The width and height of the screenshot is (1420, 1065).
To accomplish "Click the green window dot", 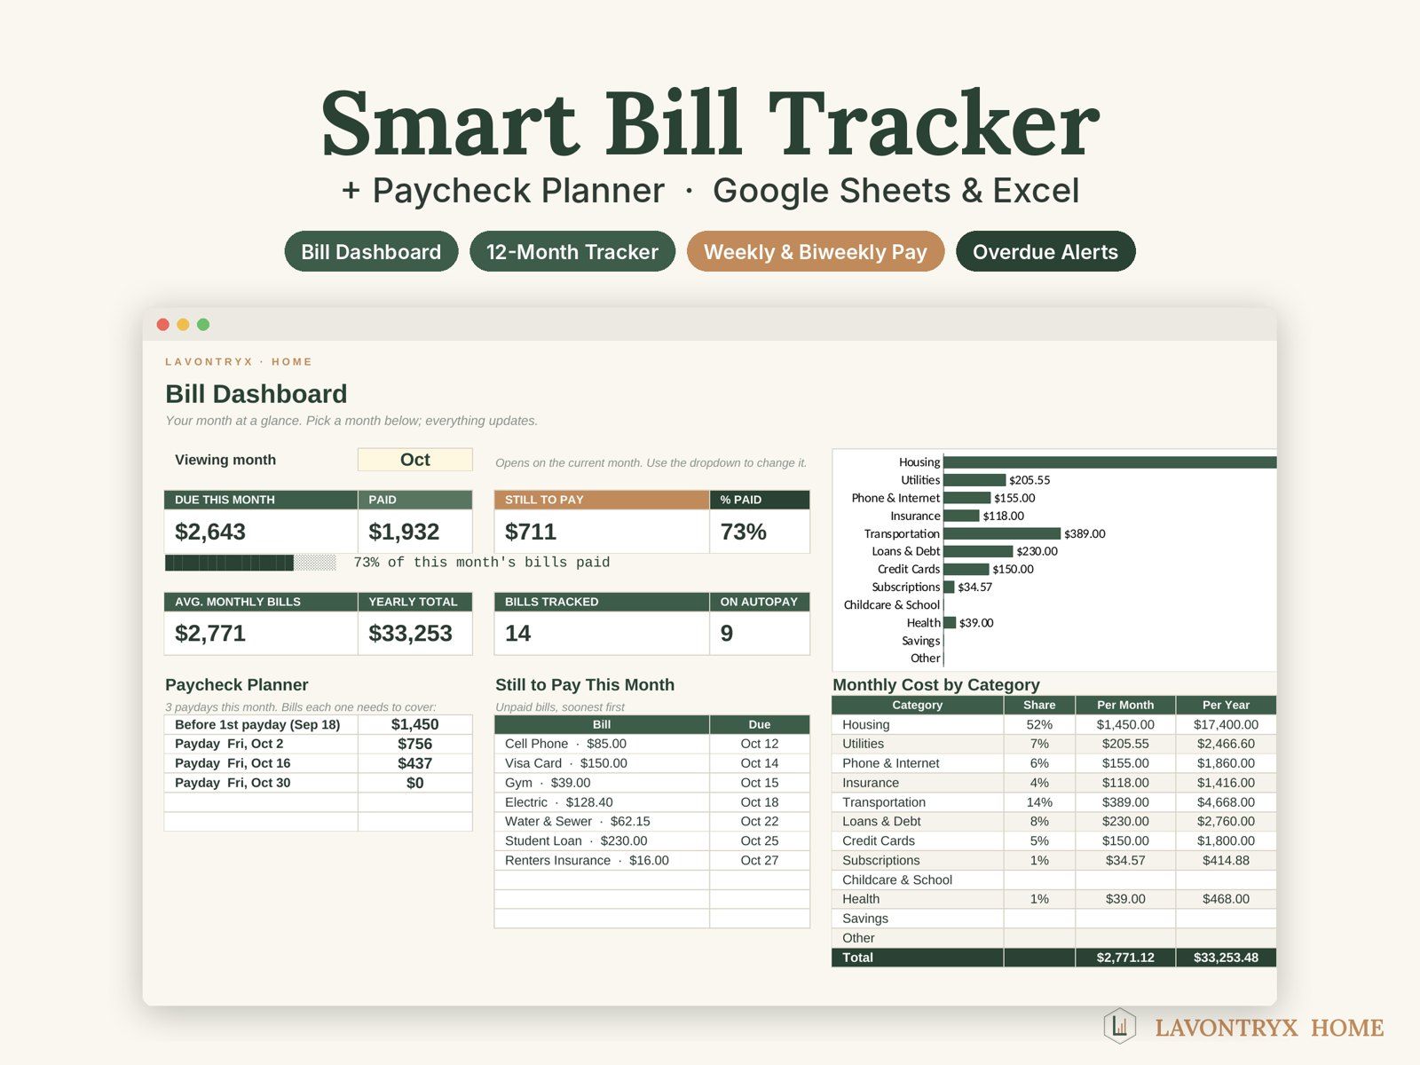I will click(203, 325).
